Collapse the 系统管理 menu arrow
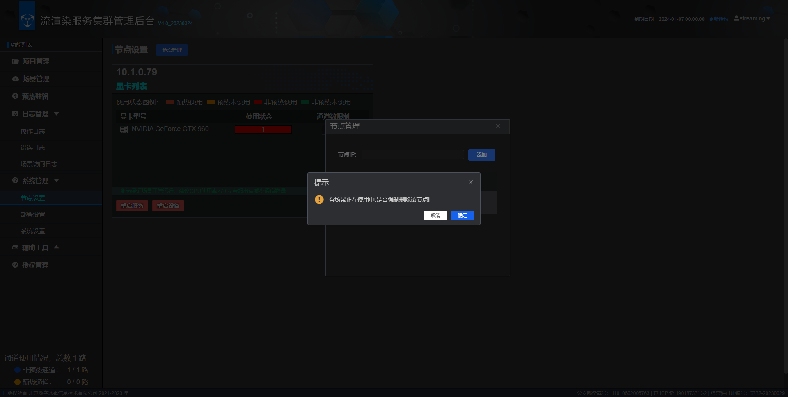 pyautogui.click(x=57, y=181)
